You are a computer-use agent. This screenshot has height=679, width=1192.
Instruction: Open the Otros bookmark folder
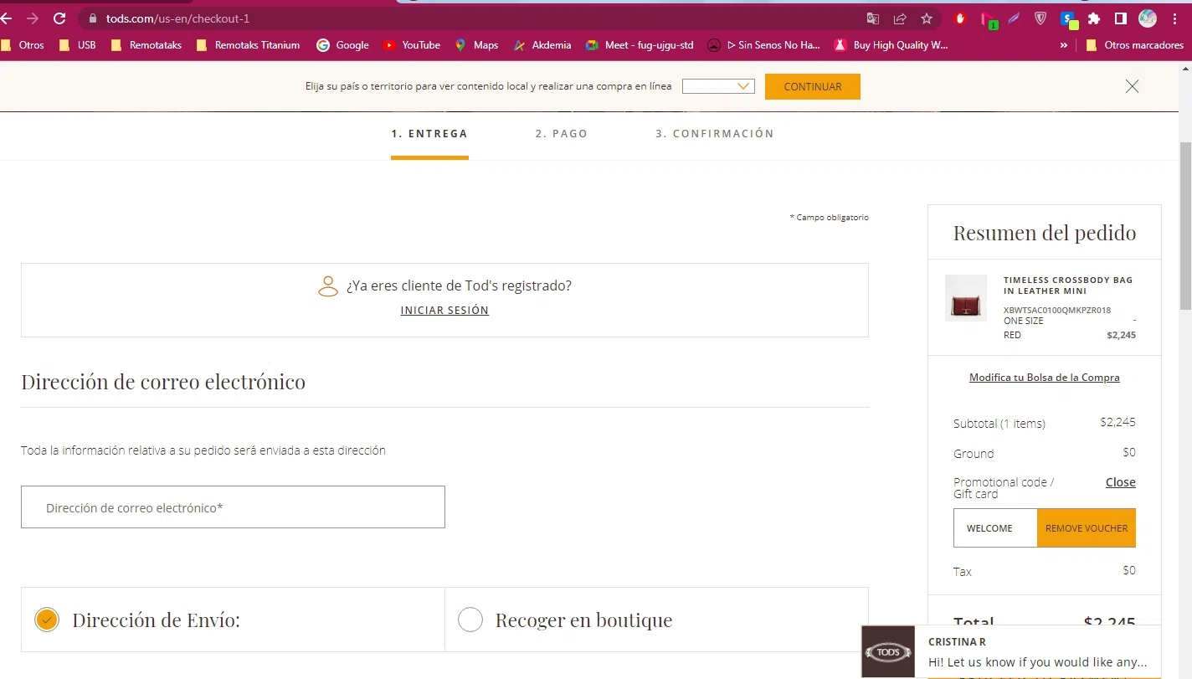pyautogui.click(x=23, y=45)
